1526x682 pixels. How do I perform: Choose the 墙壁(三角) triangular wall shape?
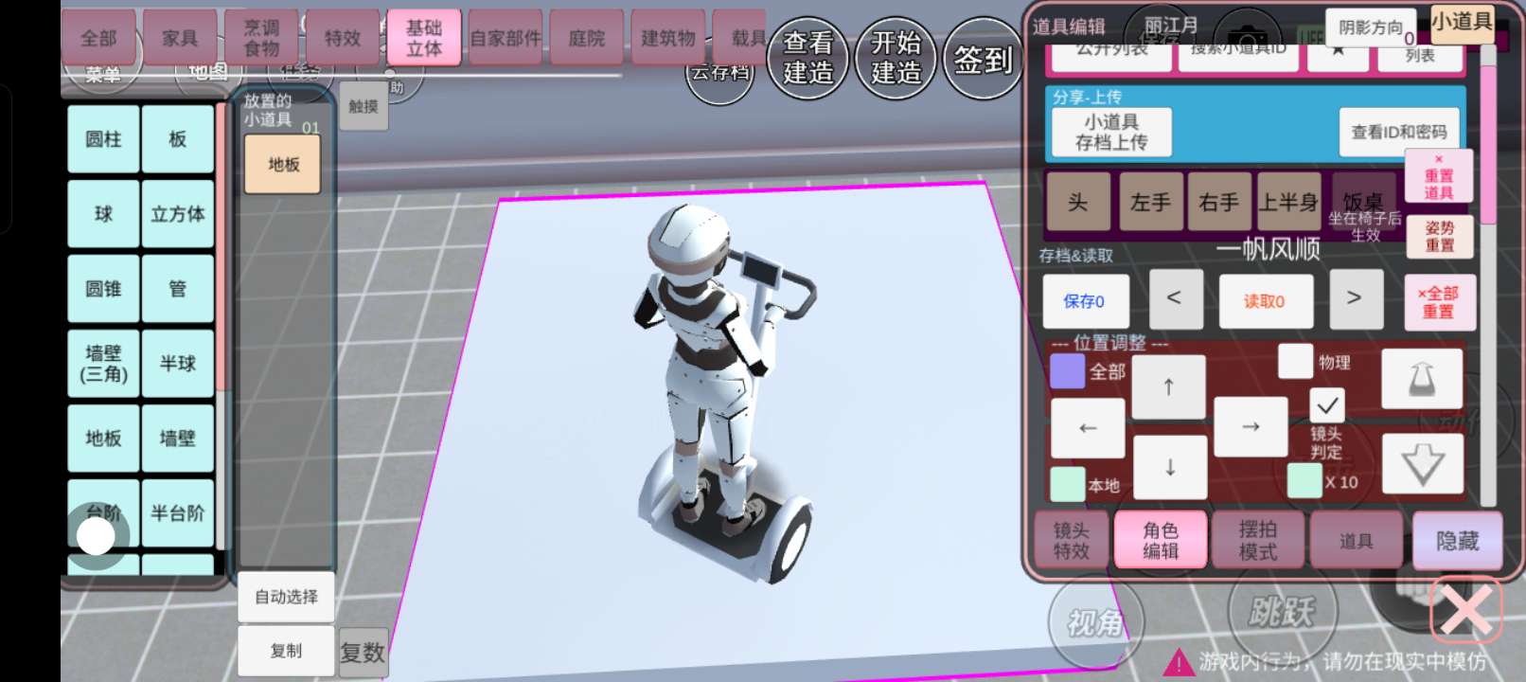[103, 364]
